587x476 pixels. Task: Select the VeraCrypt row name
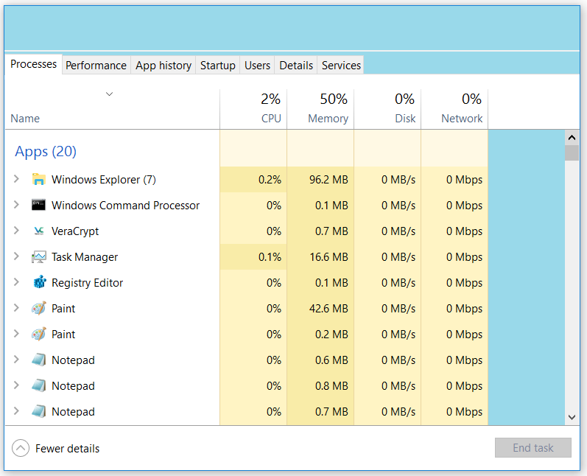point(75,231)
